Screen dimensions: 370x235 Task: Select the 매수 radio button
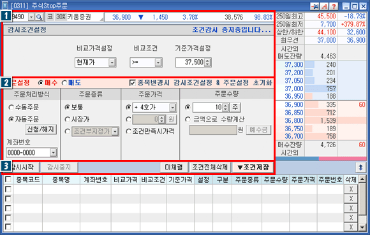point(41,83)
